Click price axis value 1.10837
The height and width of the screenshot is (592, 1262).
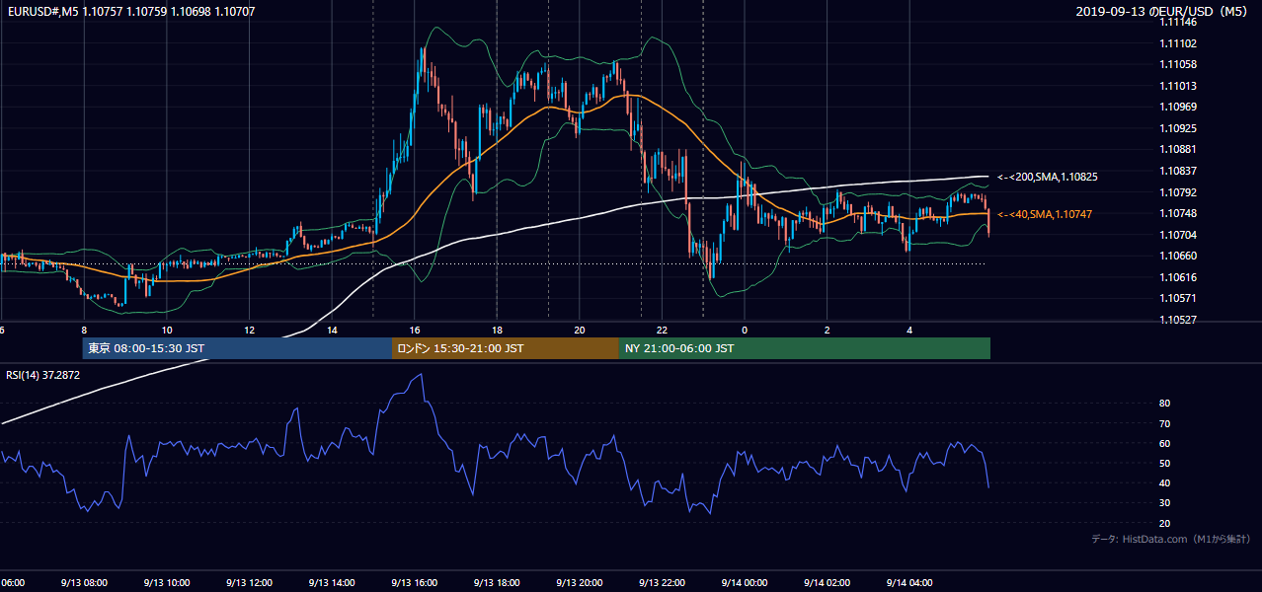point(1177,171)
